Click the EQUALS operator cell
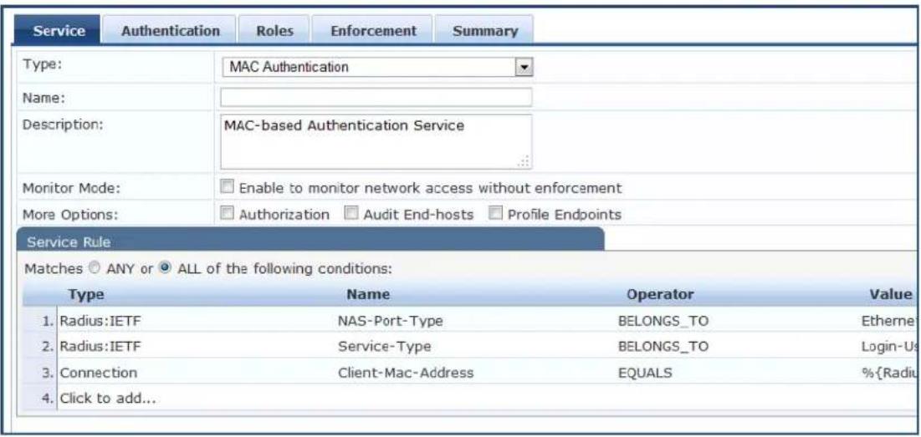921x437 pixels. (645, 373)
